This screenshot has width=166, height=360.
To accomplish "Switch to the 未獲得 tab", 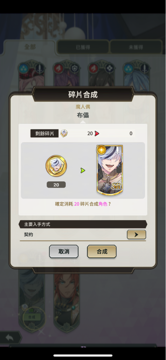I will point(136,47).
